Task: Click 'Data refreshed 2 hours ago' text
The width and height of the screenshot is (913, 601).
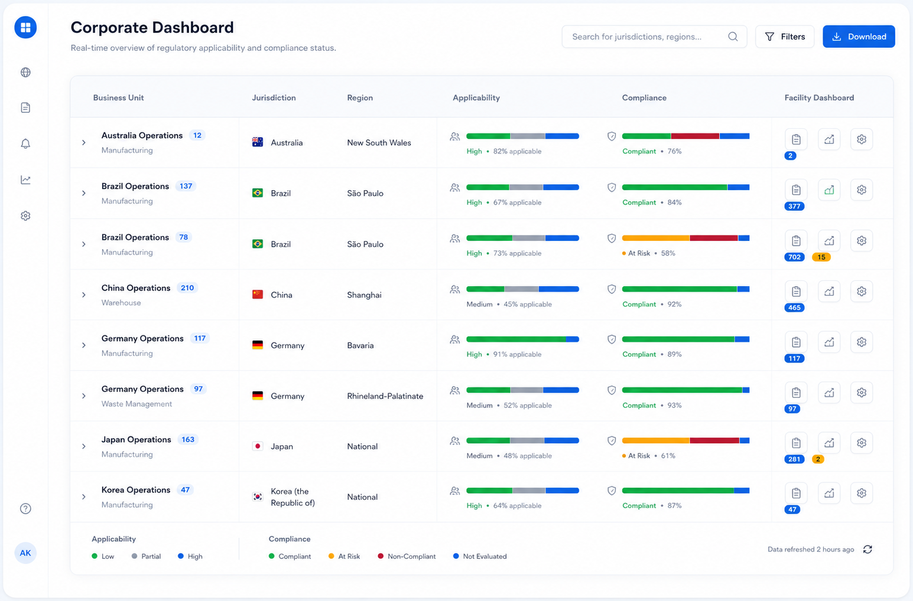Action: pyautogui.click(x=811, y=549)
